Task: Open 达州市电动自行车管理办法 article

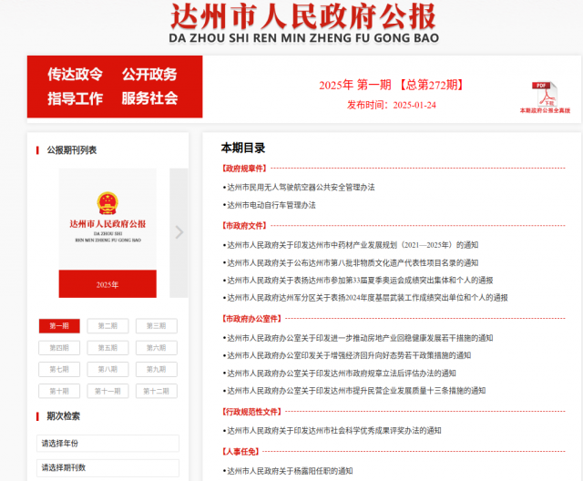Action: [x=271, y=205]
